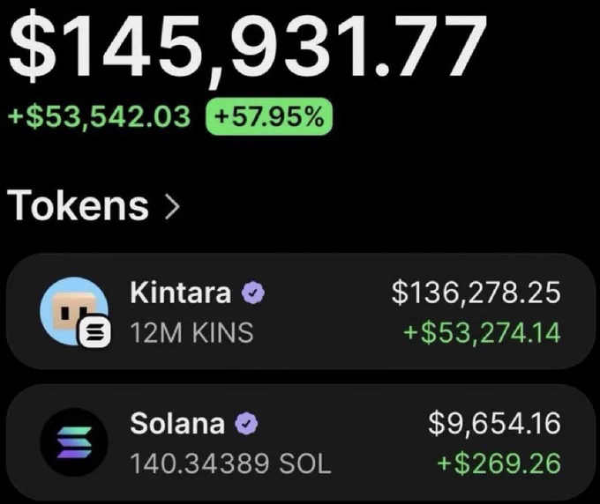Select the Solana token row
Viewport: 600px width, 504px height.
[300, 442]
